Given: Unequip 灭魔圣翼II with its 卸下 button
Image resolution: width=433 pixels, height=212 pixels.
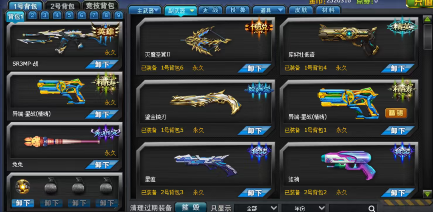Looking at the screenshot, I should point(255,68).
